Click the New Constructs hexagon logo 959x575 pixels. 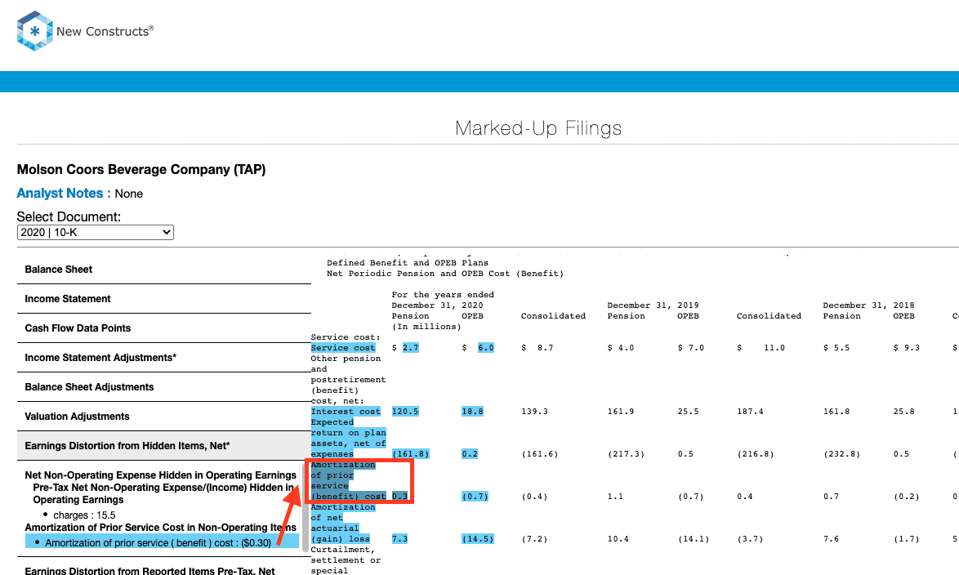pos(35,31)
